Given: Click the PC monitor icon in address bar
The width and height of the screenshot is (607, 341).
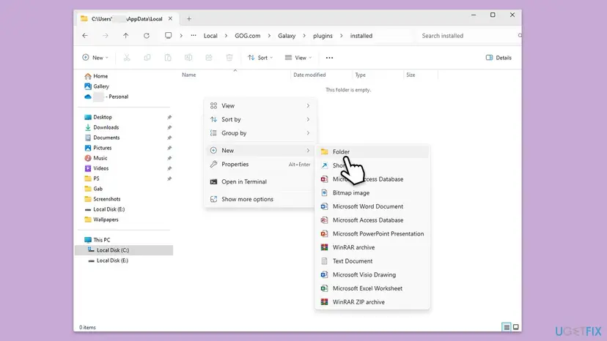Looking at the screenshot, I should click(x=169, y=36).
